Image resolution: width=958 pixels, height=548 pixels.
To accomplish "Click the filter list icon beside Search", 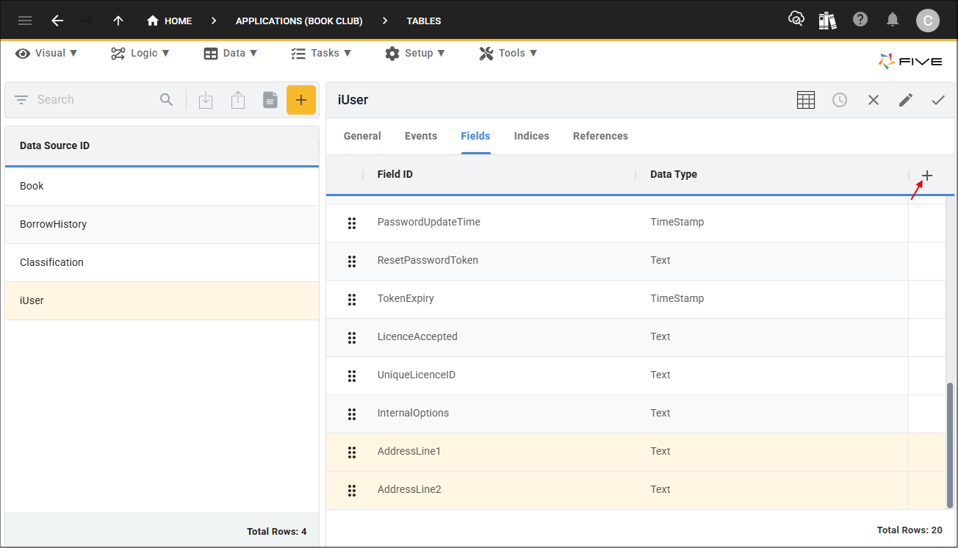I will tap(21, 100).
